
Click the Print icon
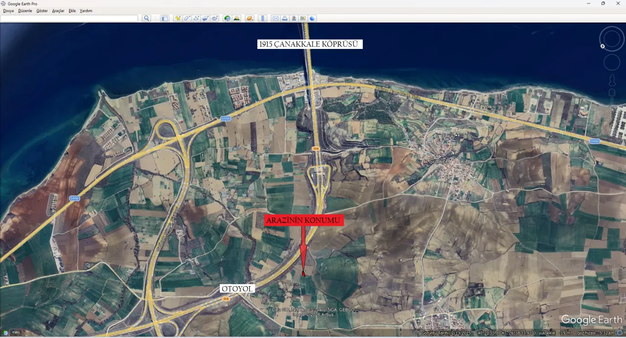(x=285, y=19)
